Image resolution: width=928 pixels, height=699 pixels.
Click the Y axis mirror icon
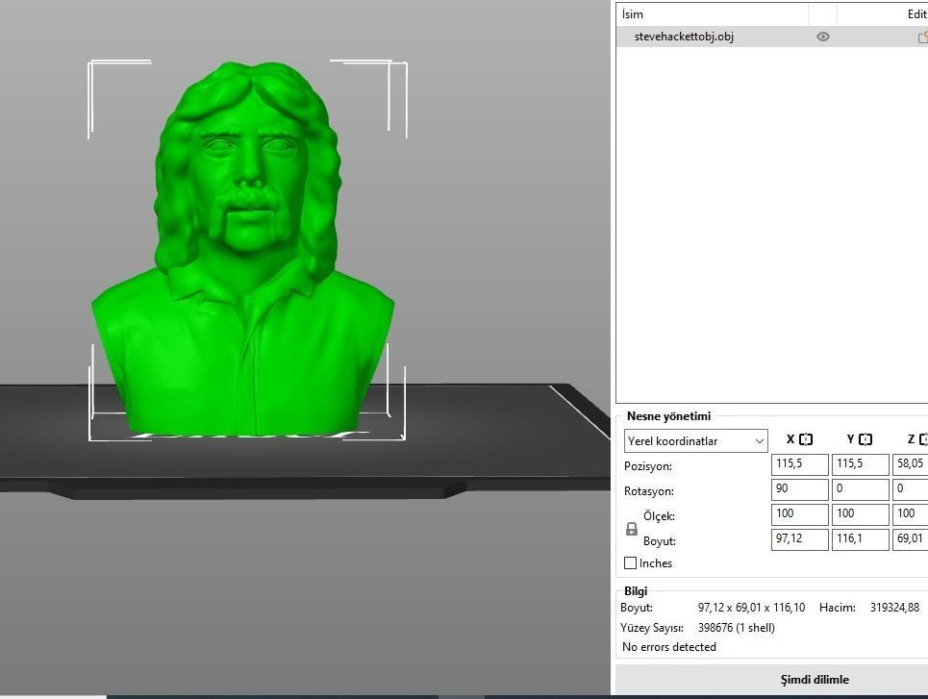coord(865,439)
